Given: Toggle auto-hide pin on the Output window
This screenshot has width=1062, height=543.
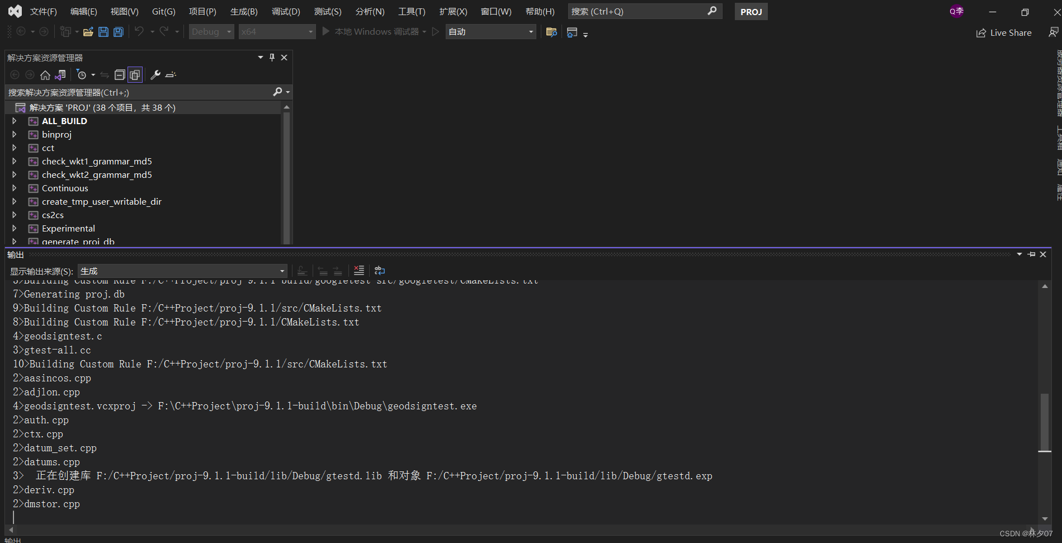Looking at the screenshot, I should [x=1031, y=254].
